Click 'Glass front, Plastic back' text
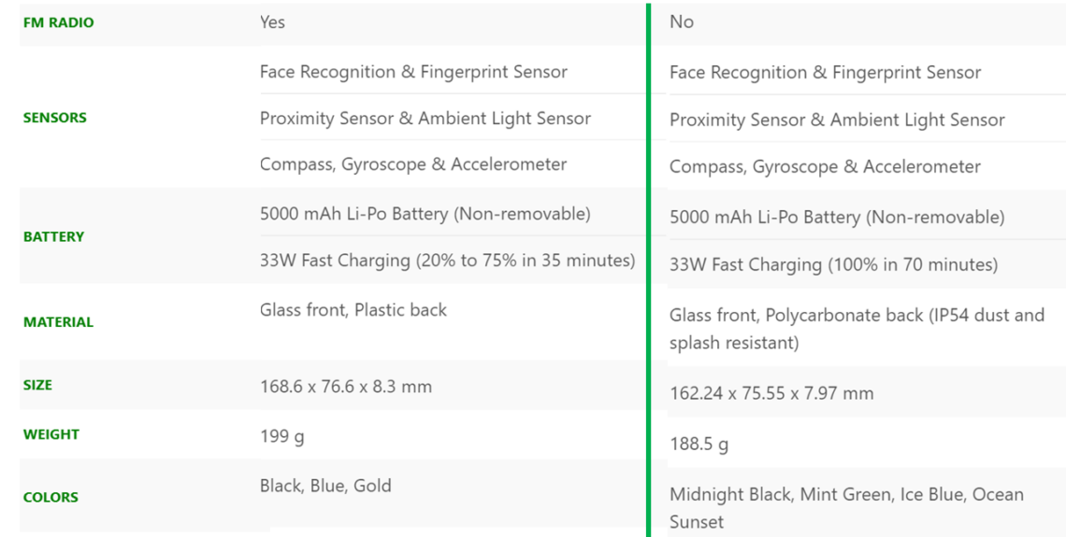 click(353, 310)
